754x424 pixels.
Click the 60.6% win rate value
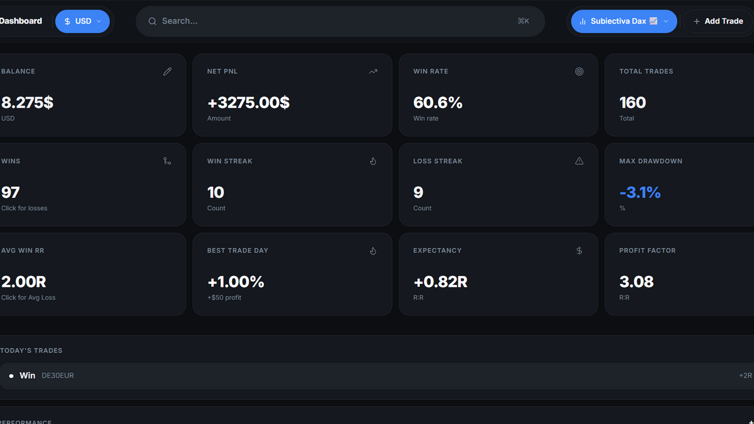point(438,102)
